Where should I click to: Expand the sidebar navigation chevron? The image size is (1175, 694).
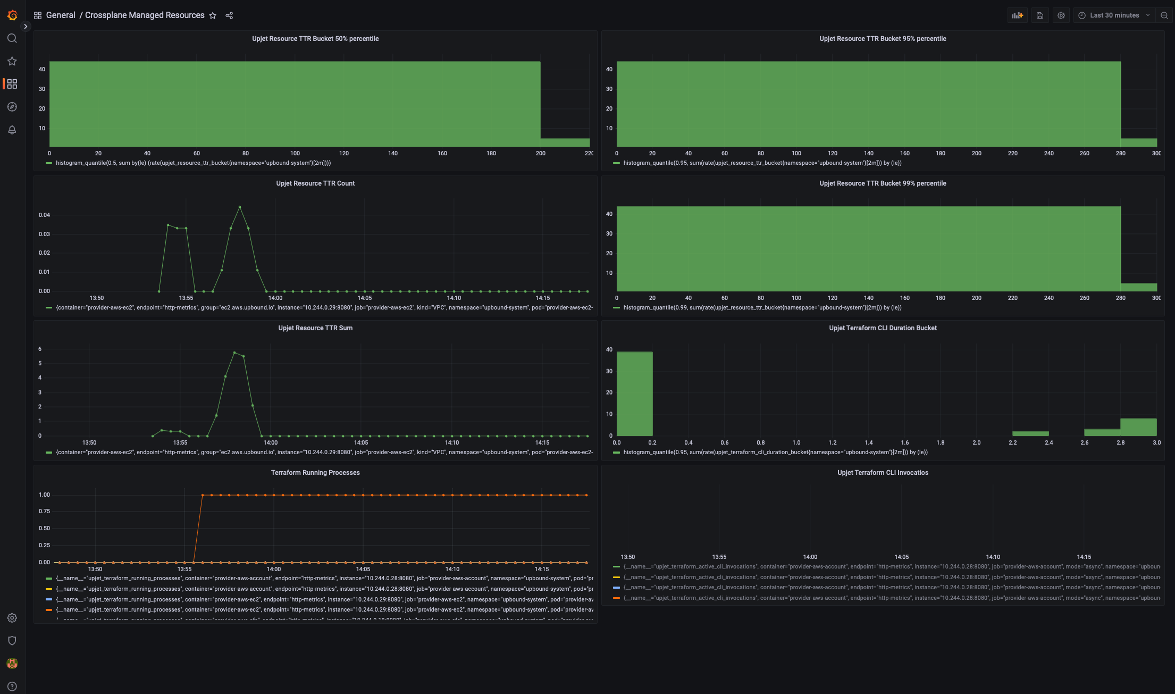(x=26, y=27)
